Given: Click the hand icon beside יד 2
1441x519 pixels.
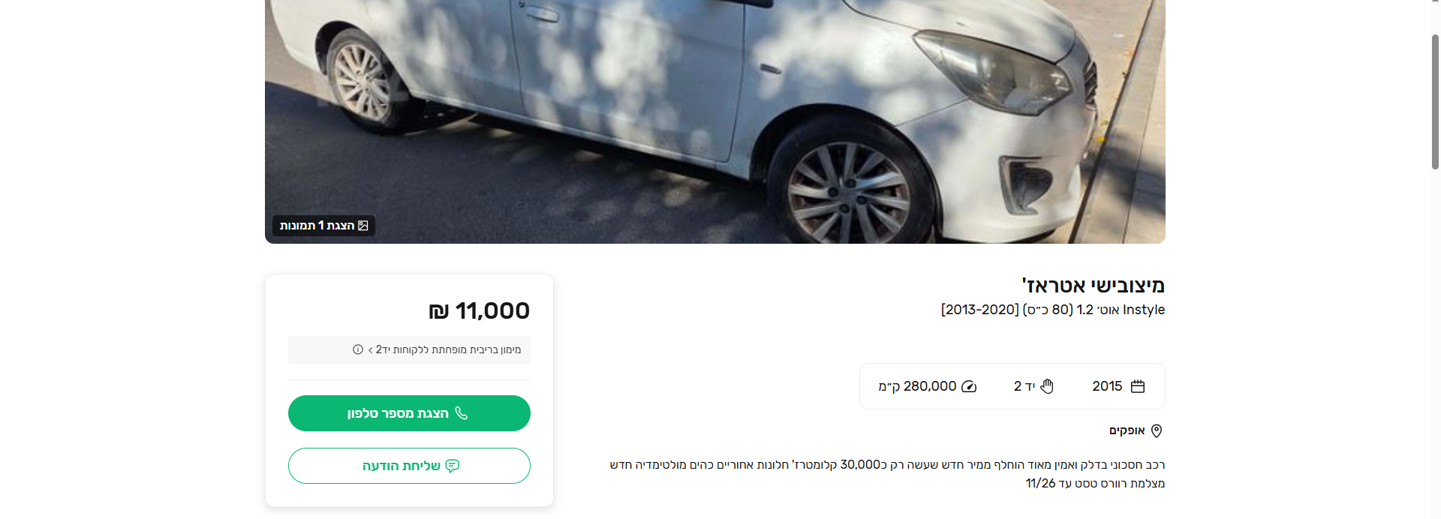Looking at the screenshot, I should click(1047, 386).
